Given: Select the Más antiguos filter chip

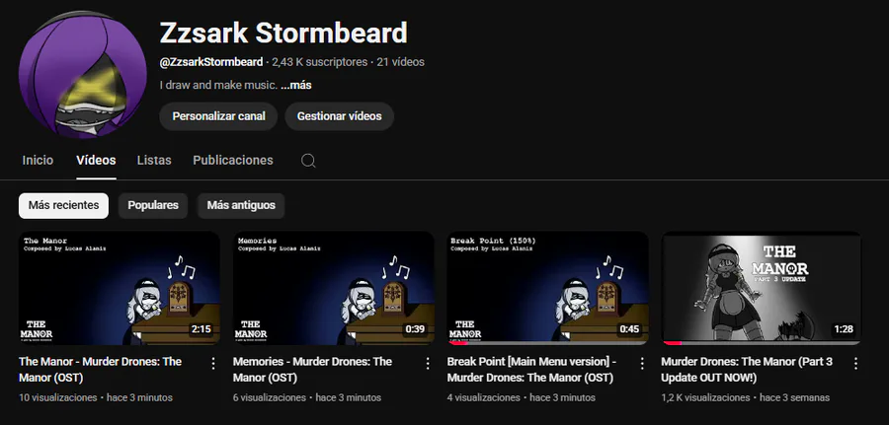Looking at the screenshot, I should pos(241,205).
